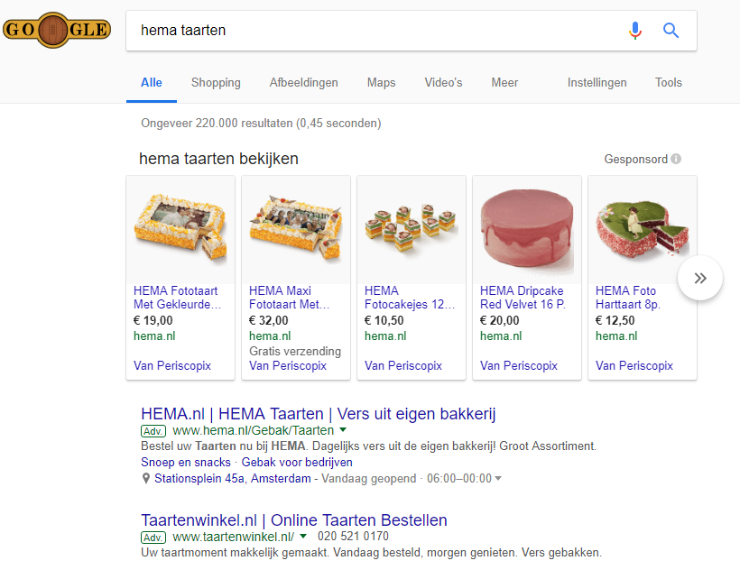Viewport: 740px width, 570px height.
Task: Click the www.taartenwinkel.nl/ URL text
Action: pos(234,537)
